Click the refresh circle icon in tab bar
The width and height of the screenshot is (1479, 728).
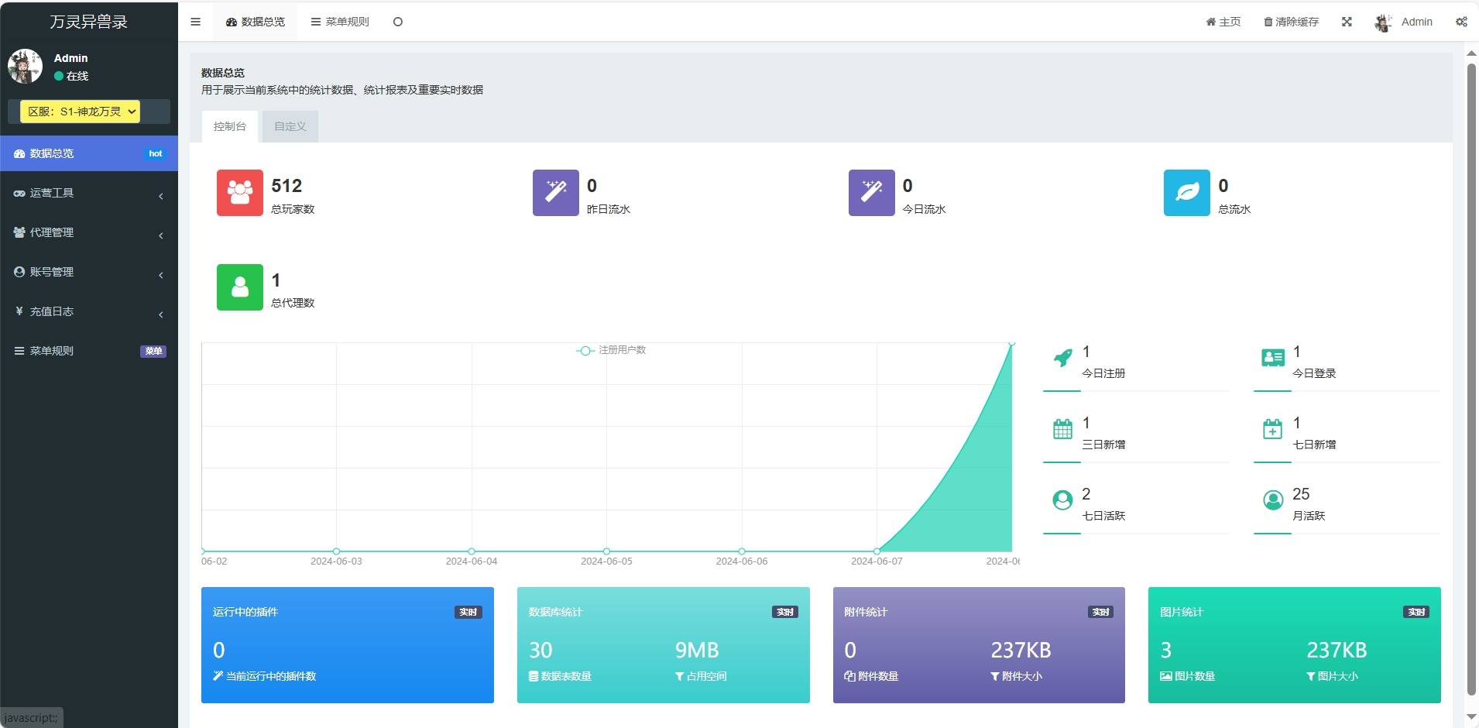click(397, 22)
